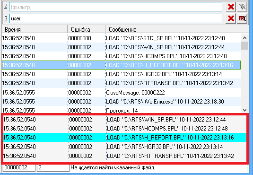Image resolution: width=253 pixels, height=175 pixels.
Task: Click the cyan-highlighted H_REPORT.BPL row
Action: coord(124,138)
